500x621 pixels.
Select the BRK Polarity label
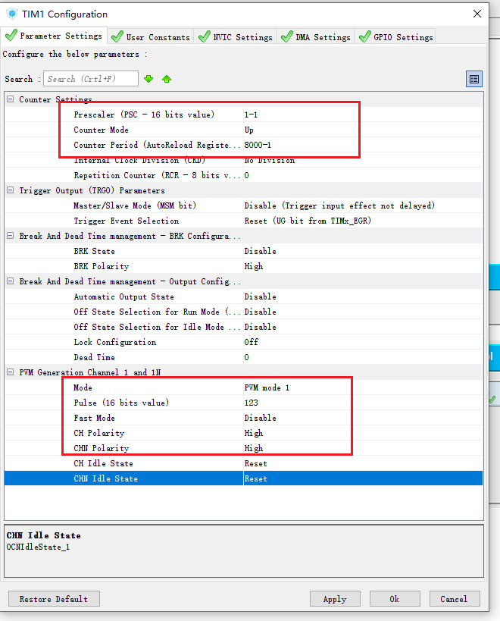click(102, 266)
